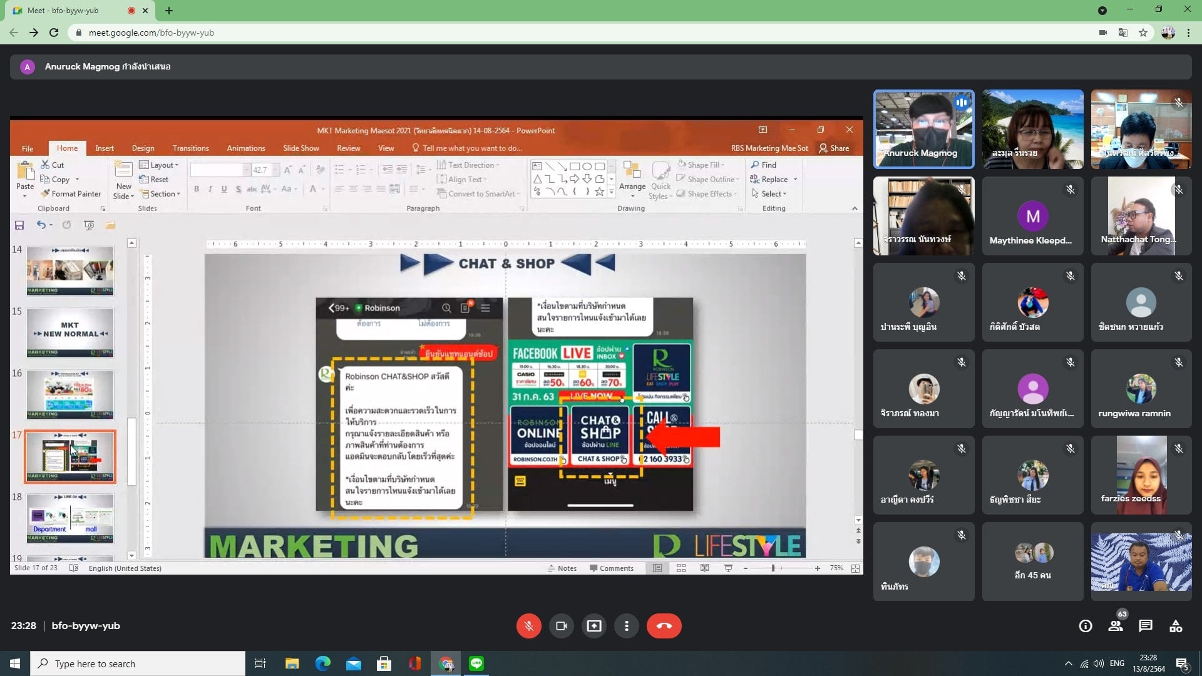Open meeting details info icon
The height and width of the screenshot is (676, 1202).
(1085, 626)
